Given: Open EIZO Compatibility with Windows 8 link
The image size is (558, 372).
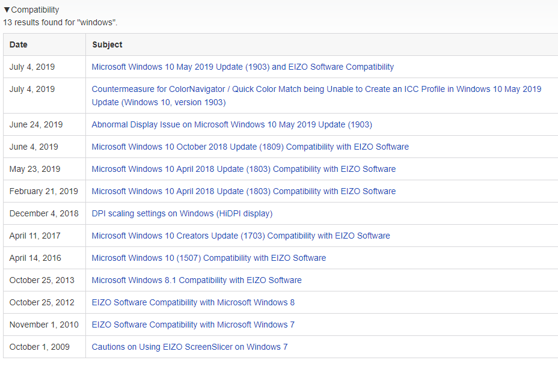Looking at the screenshot, I should point(193,302).
